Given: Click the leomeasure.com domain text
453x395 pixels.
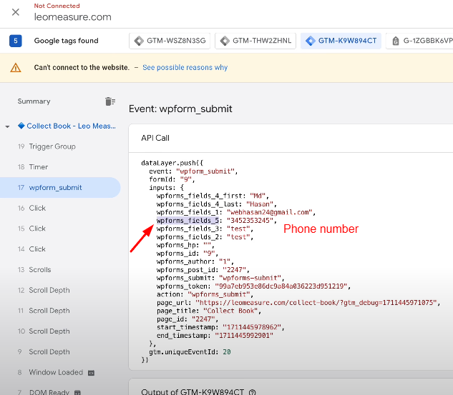Looking at the screenshot, I should click(72, 17).
